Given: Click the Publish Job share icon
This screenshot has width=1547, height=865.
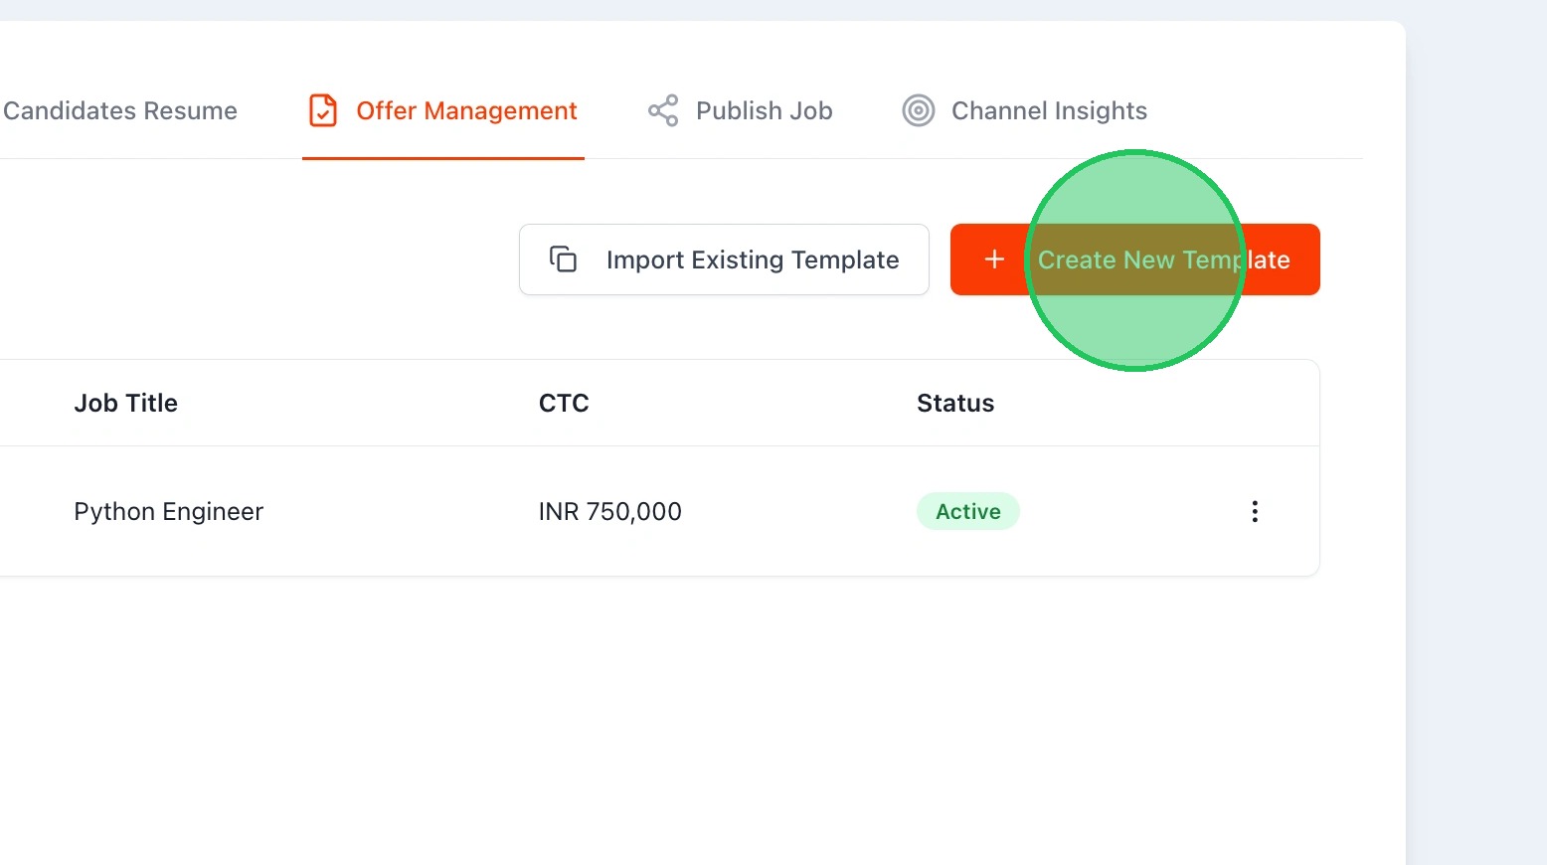Looking at the screenshot, I should (x=663, y=110).
